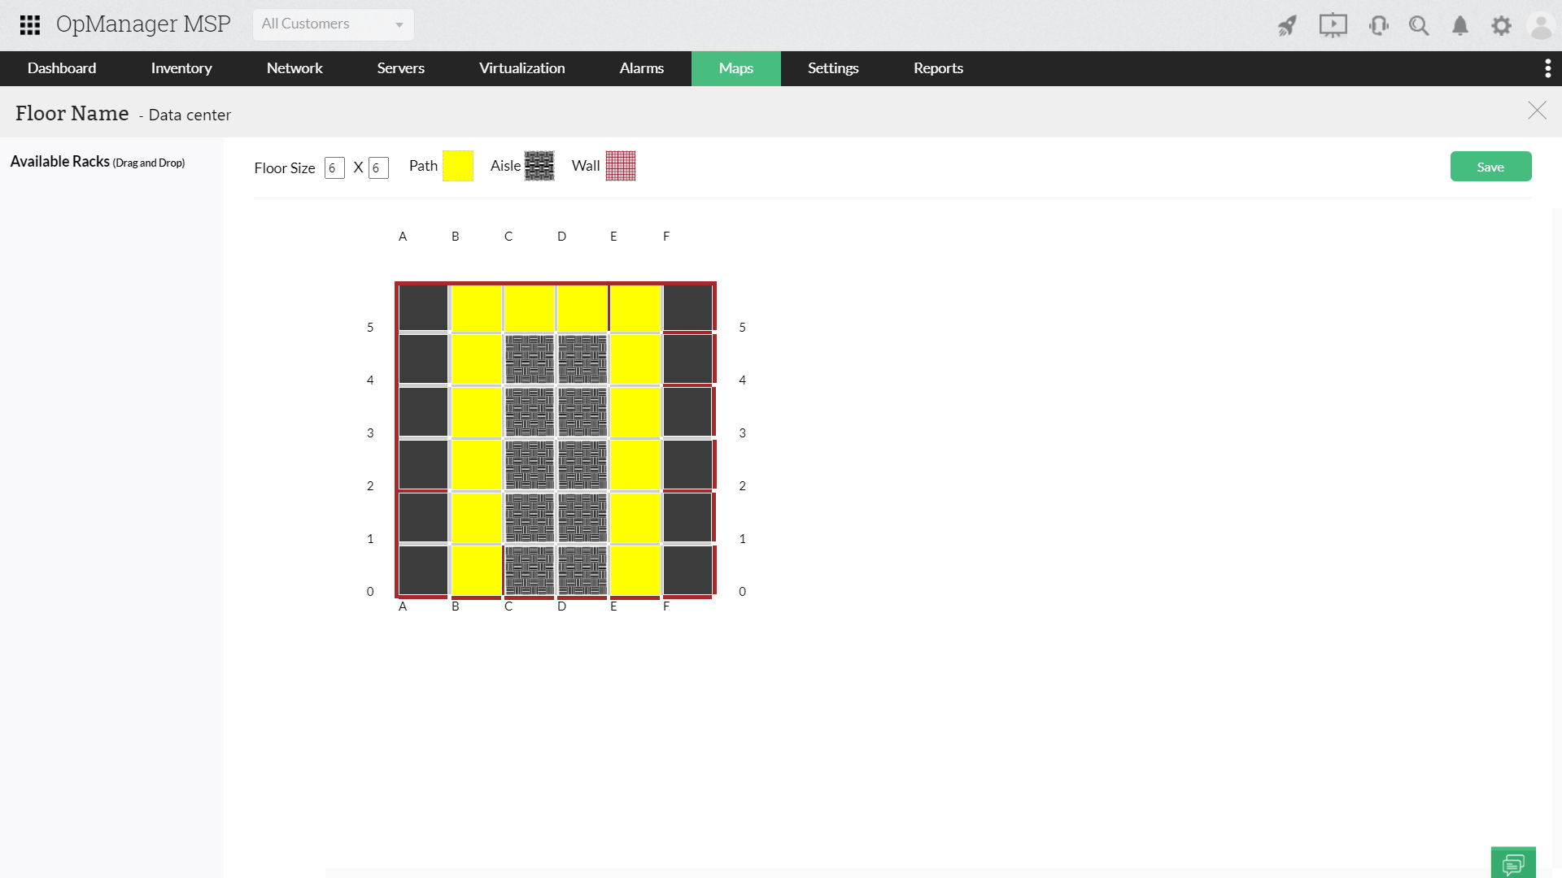
Task: Go to the Inventory tab
Action: pos(181,68)
